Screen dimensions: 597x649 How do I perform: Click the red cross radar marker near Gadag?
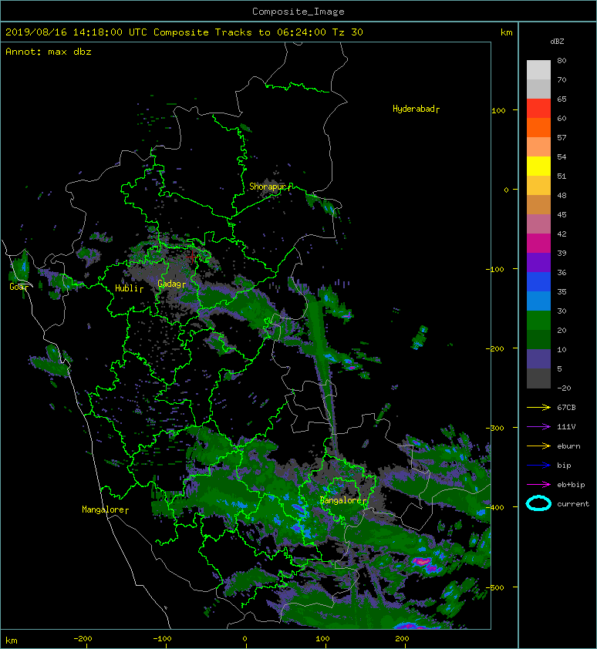point(192,257)
